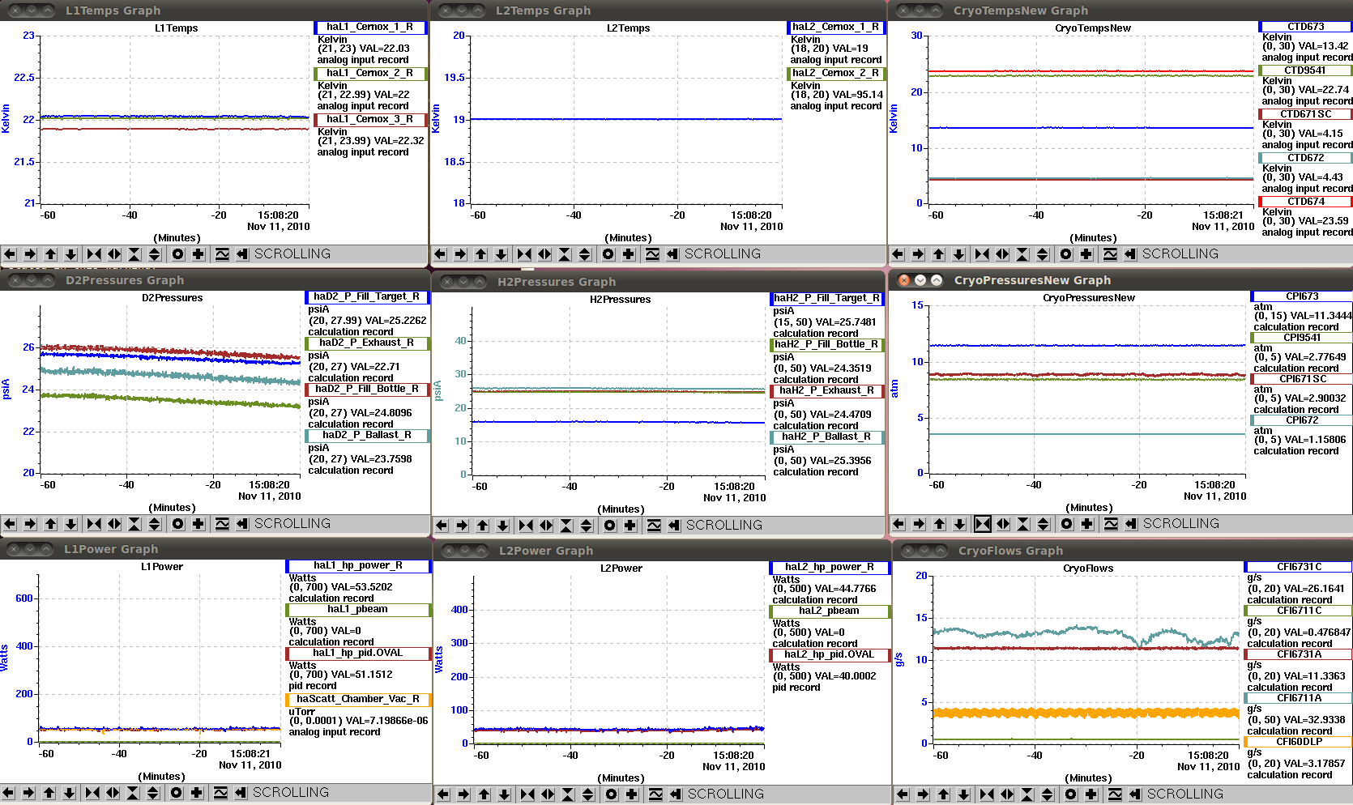Screen dimensions: 1353x805
Task: Click up arrow in L1Temps toolbar
Action: (50, 254)
